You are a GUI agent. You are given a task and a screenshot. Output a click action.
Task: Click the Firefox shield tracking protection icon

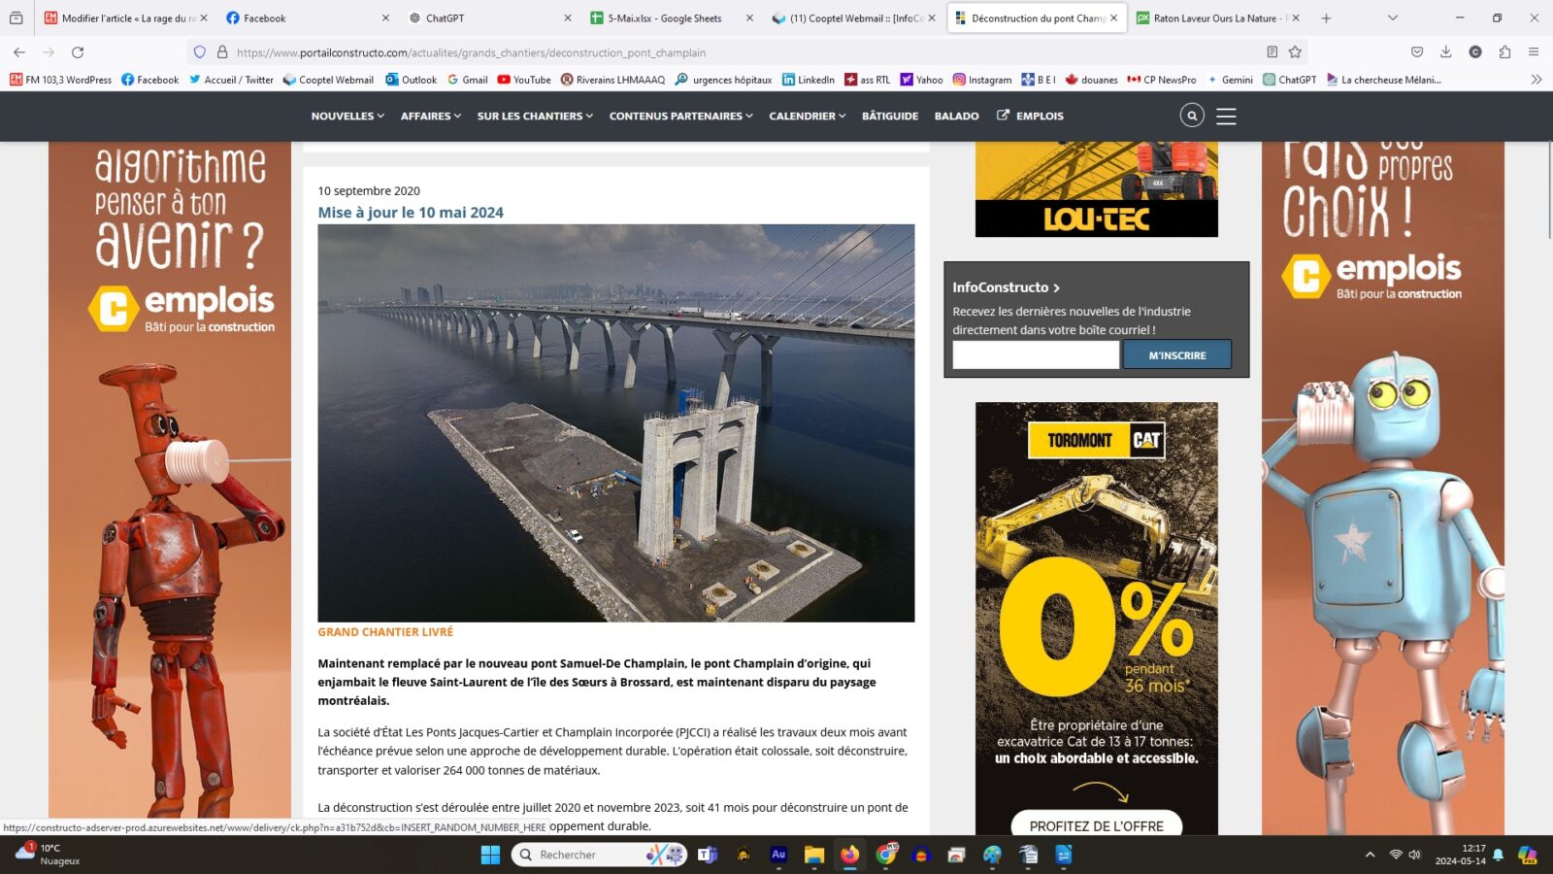tap(199, 51)
